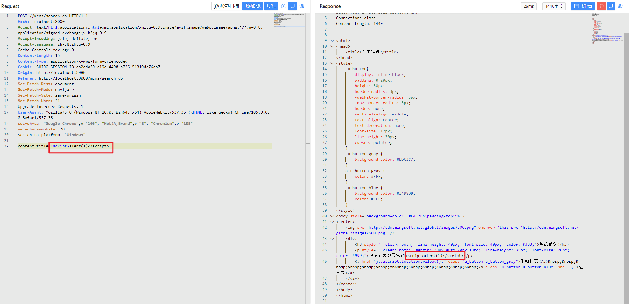The width and height of the screenshot is (632, 304).
Task: Click the 1440字节 size tag
Action: click(554, 6)
